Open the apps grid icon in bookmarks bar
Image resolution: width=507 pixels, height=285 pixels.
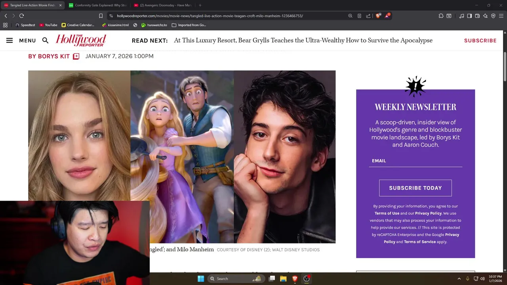[5, 25]
